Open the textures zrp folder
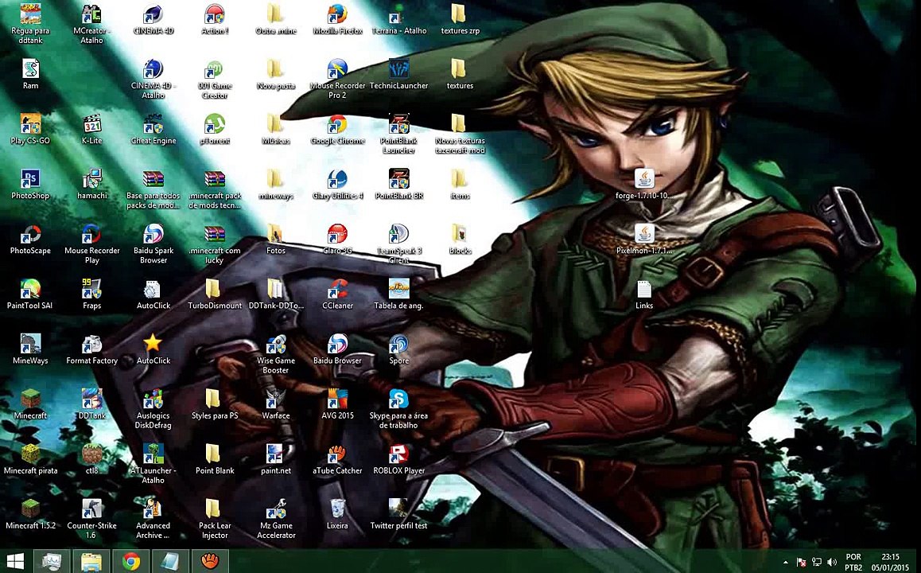Image resolution: width=921 pixels, height=573 pixels. point(460,14)
